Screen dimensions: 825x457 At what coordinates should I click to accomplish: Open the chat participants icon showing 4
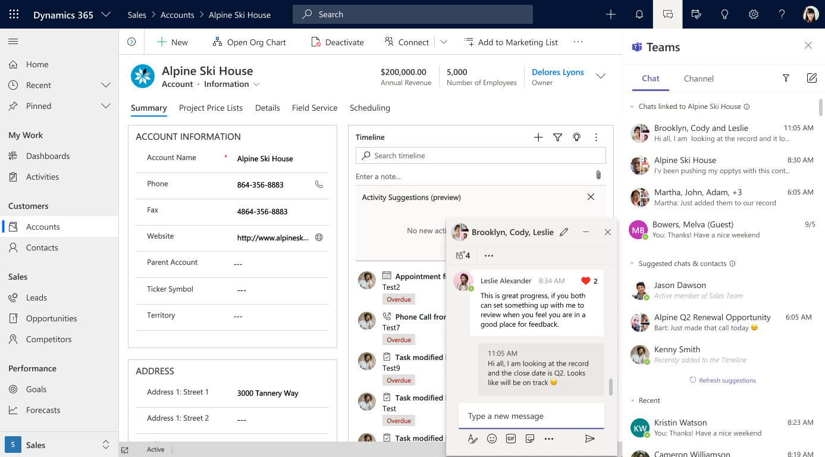click(463, 255)
